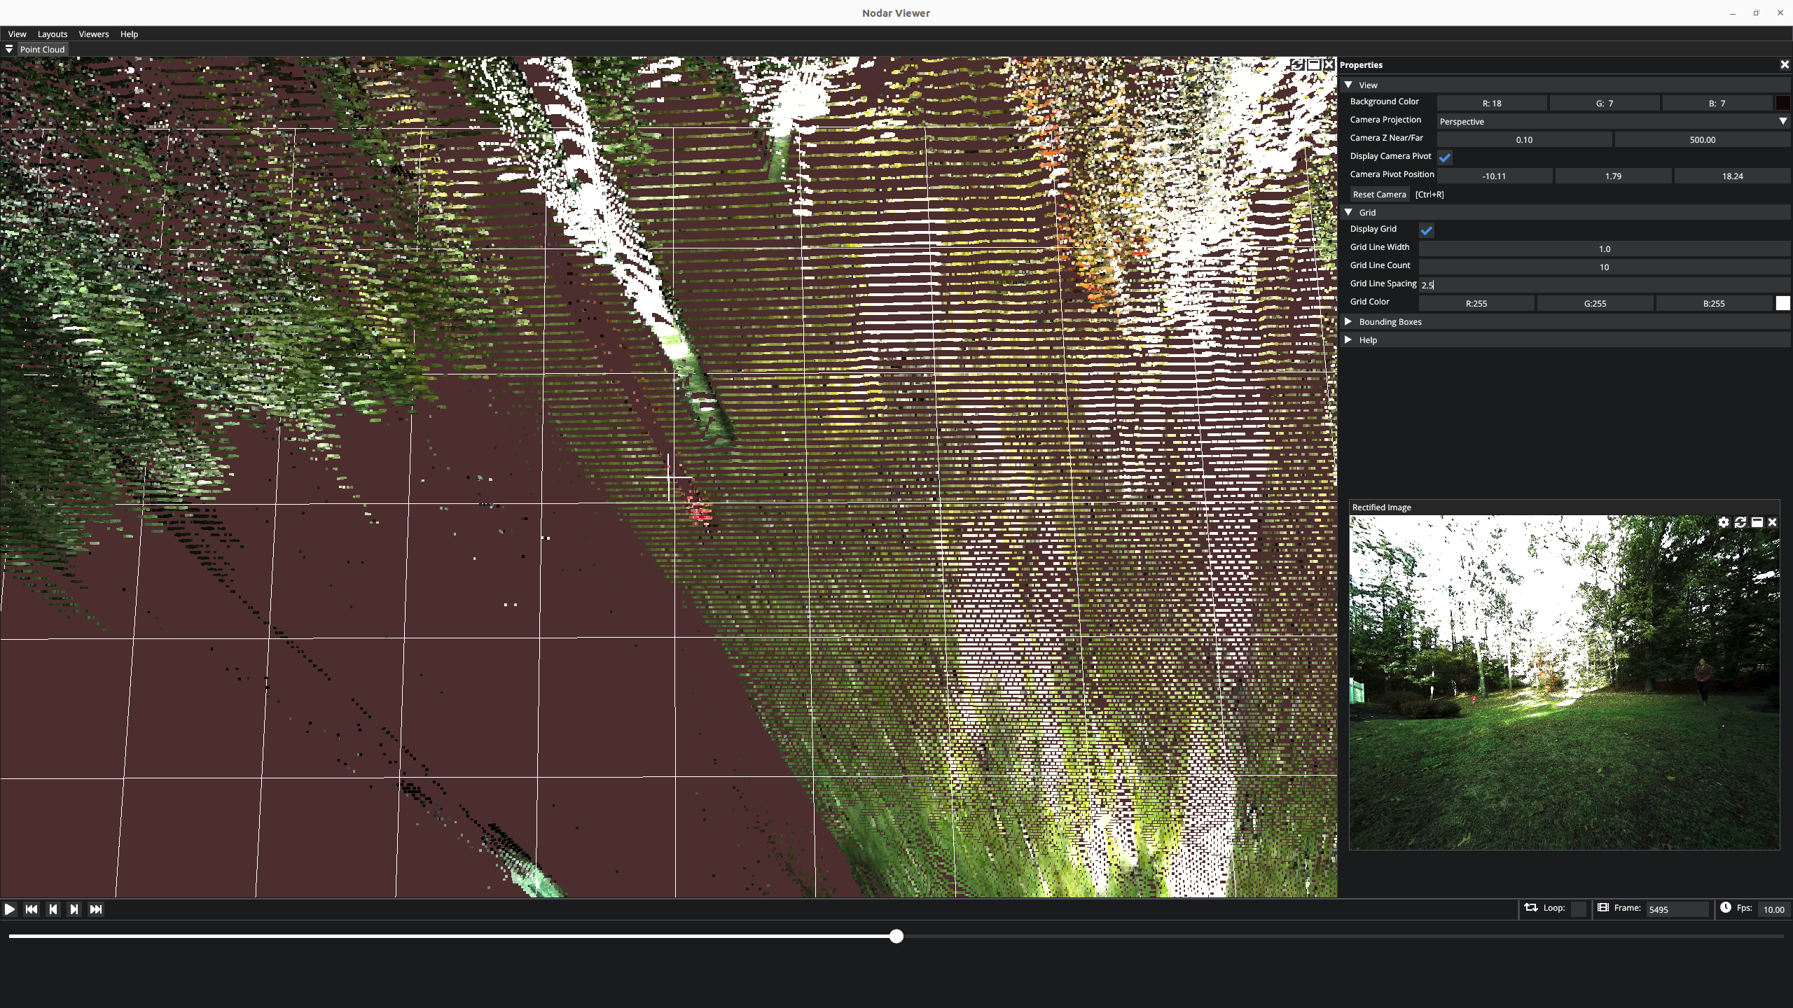Enable the Loop checkbox
The height and width of the screenshot is (1008, 1793).
tap(1578, 909)
